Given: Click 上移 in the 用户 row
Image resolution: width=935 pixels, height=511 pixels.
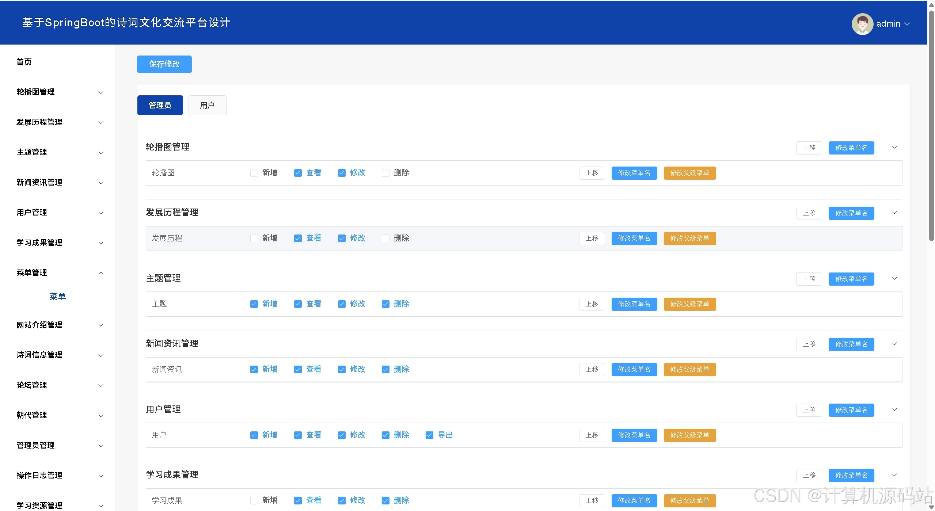Looking at the screenshot, I should (592, 435).
